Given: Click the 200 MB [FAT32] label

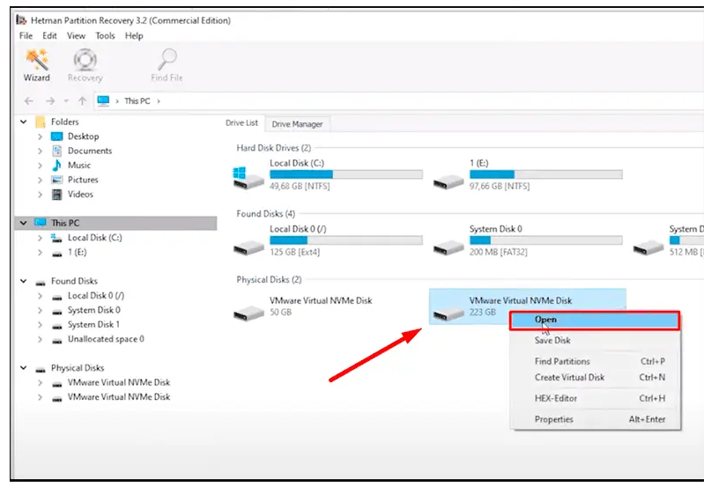Looking at the screenshot, I should click(x=499, y=252).
